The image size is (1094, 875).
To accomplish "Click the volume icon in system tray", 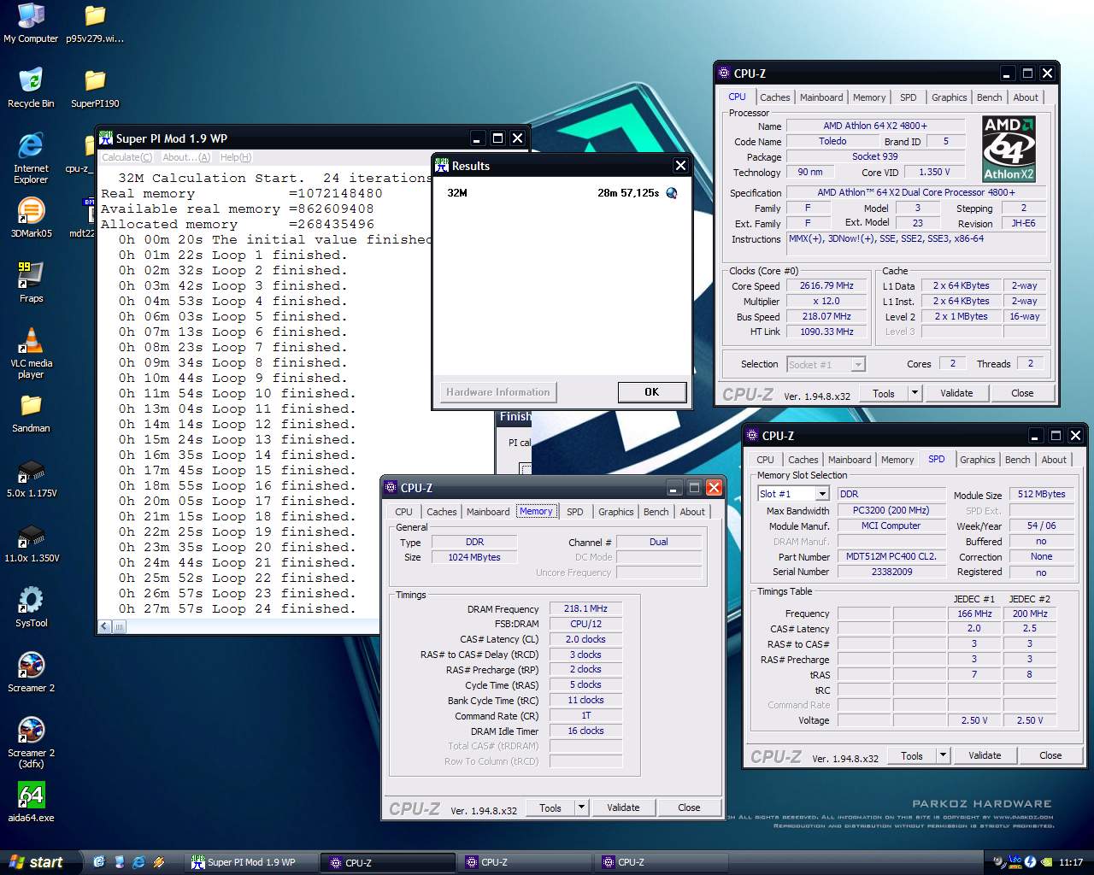I will coord(1000,862).
